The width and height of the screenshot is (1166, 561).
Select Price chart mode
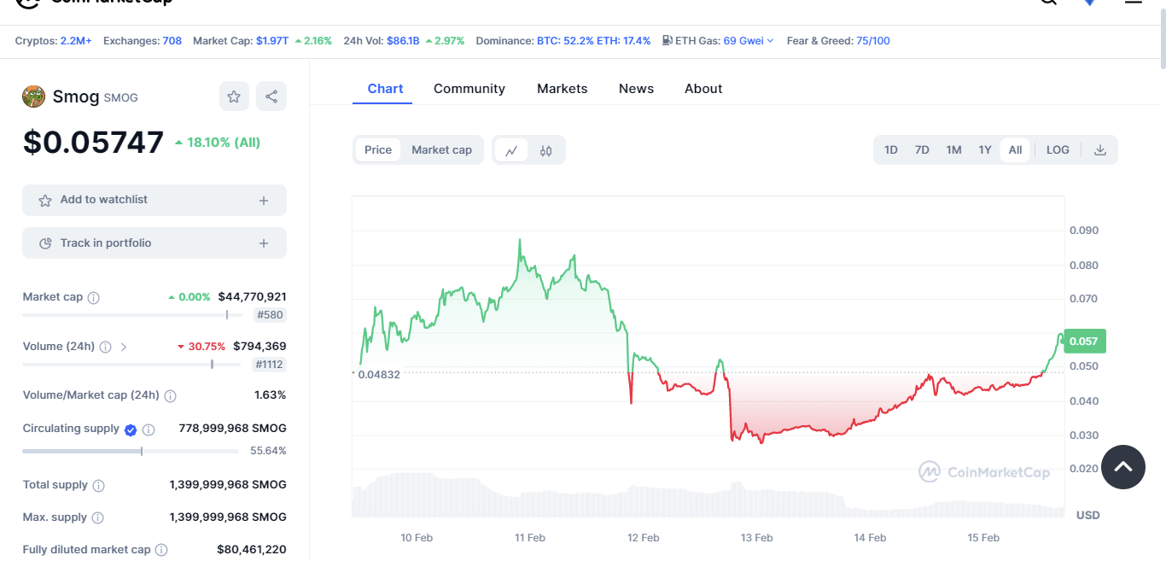coord(378,149)
